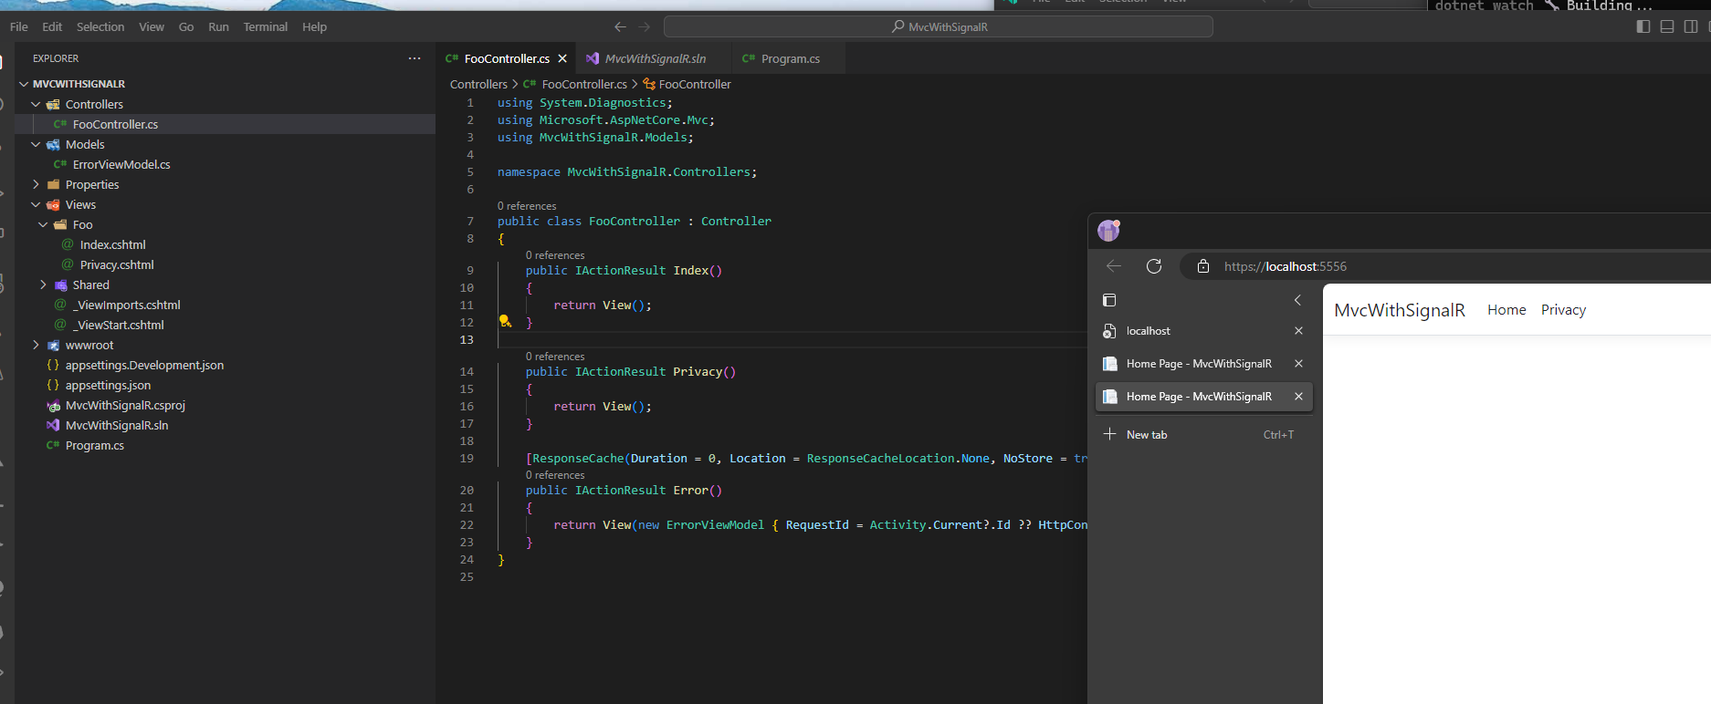Close the FooController.cs editor tab

click(562, 58)
